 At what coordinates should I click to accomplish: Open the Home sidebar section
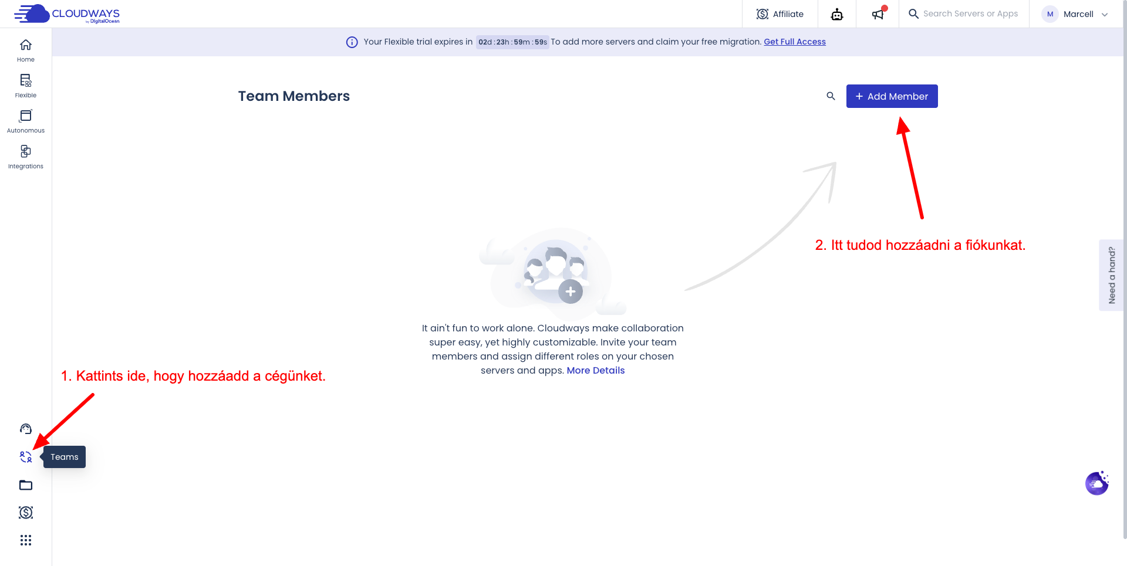click(26, 50)
